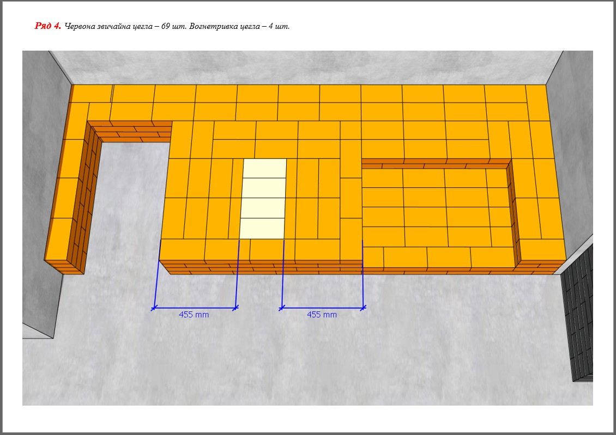Select the top-right corner orange brick

[536, 94]
